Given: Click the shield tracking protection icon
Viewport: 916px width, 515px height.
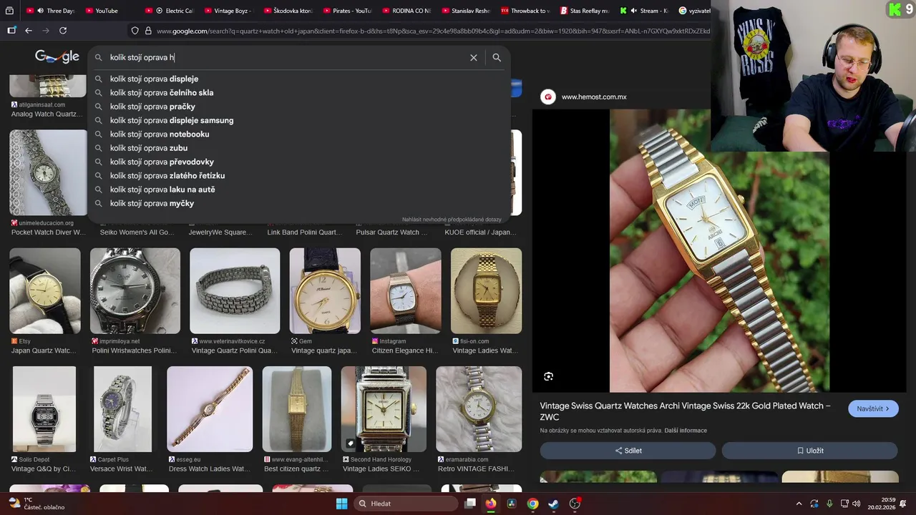Looking at the screenshot, I should pos(135,31).
